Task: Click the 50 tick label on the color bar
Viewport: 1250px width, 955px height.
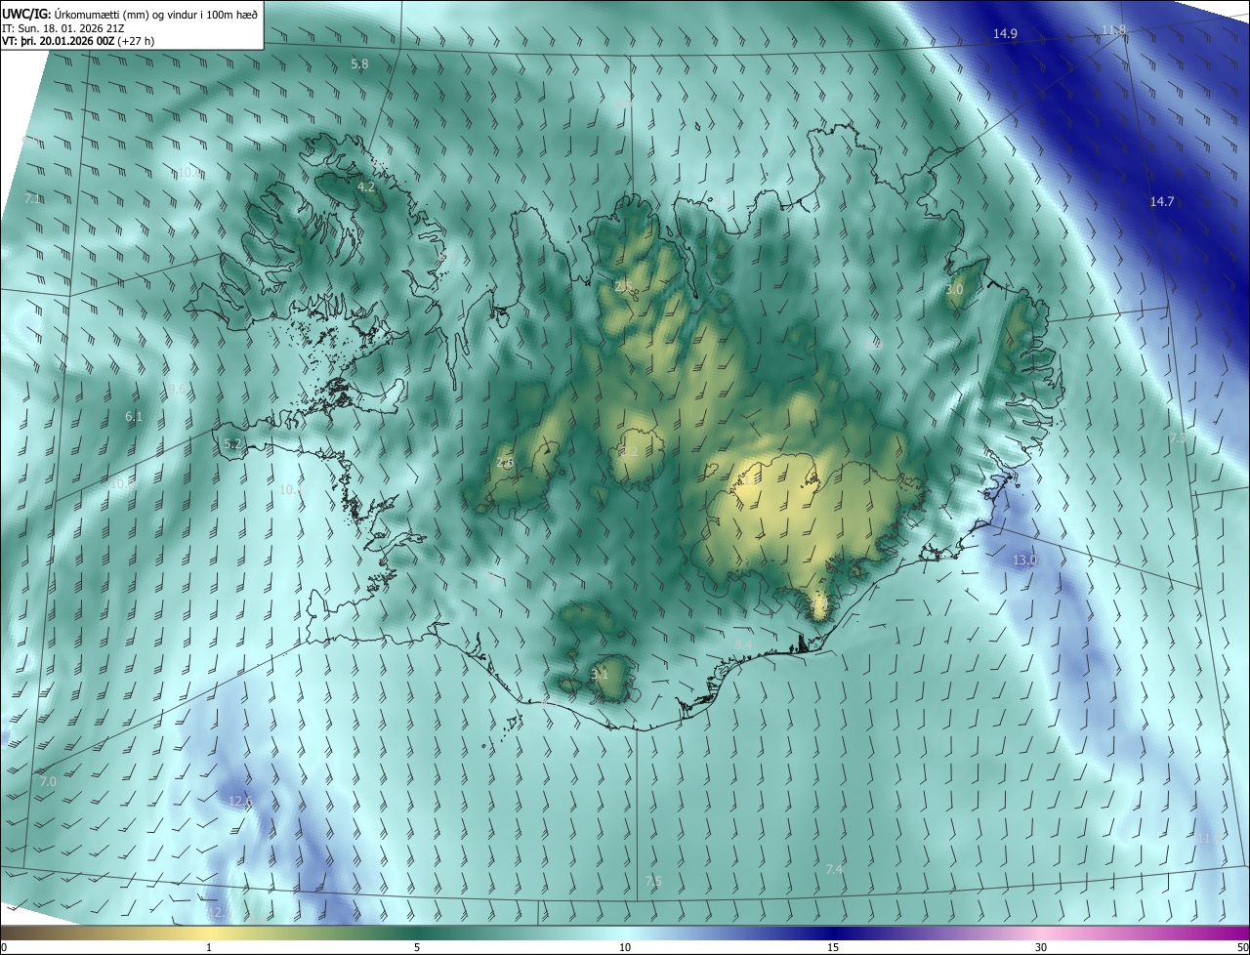Action: tap(1242, 947)
